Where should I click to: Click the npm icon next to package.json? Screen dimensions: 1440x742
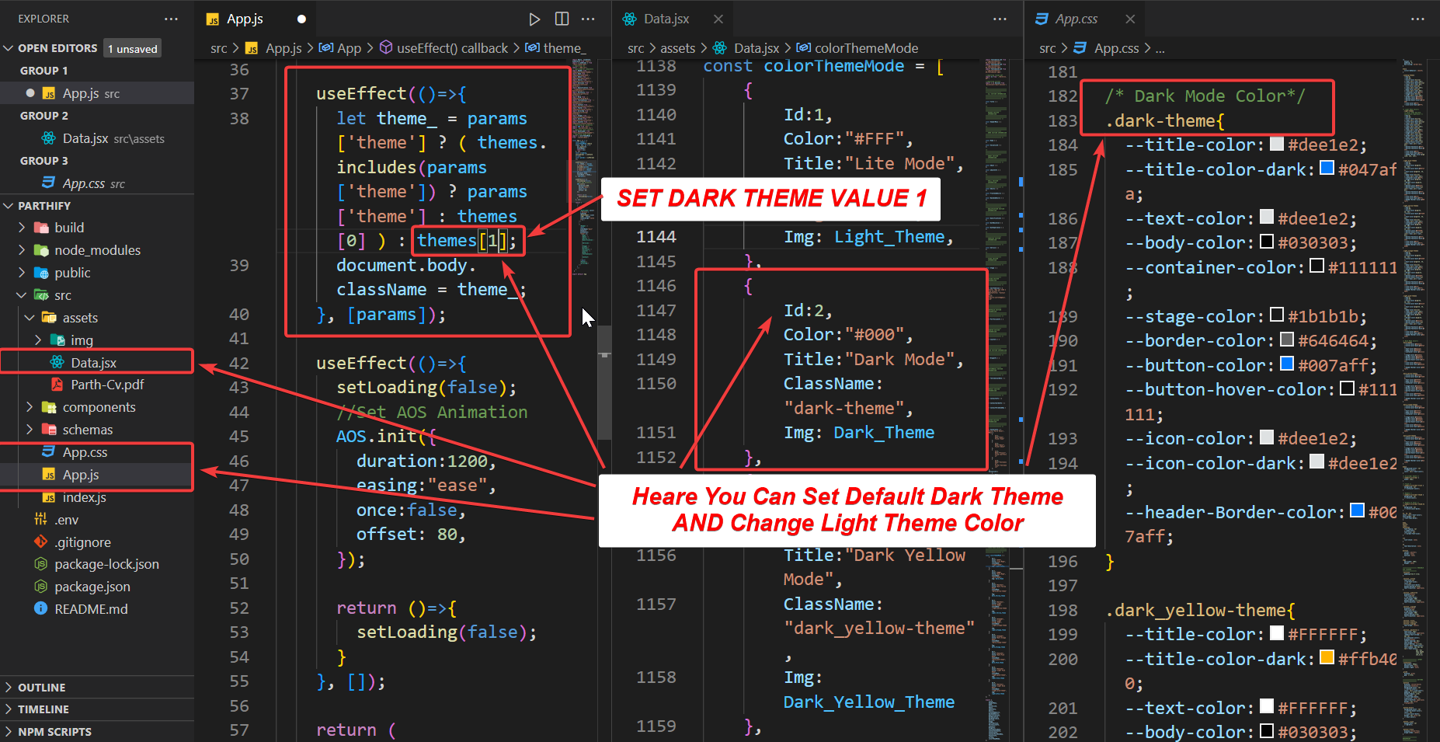pos(40,587)
